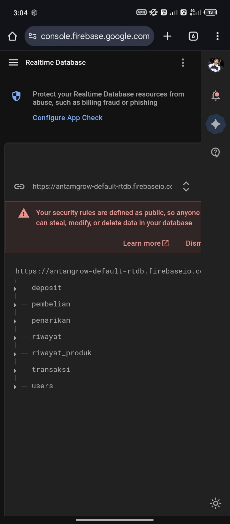Expand the penarikan node
230x524 pixels.
pos(15,321)
